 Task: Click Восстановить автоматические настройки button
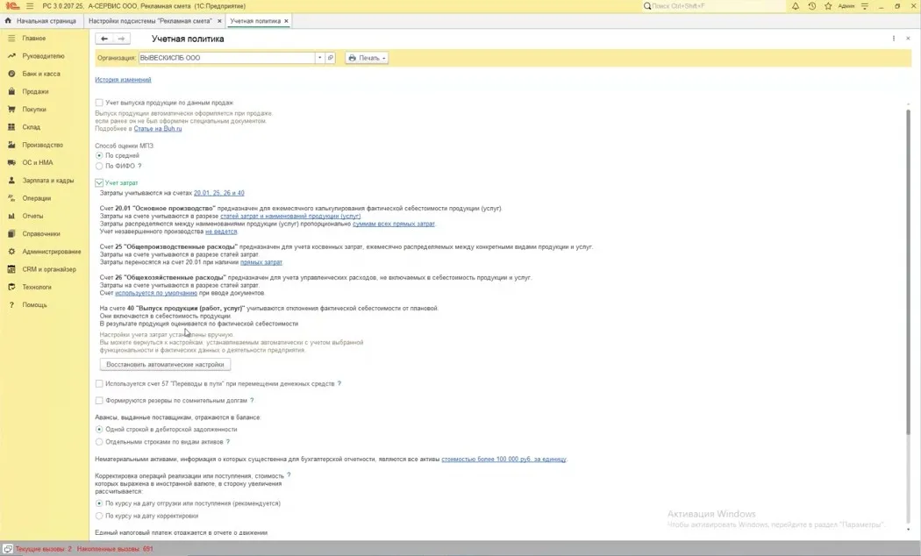(x=165, y=365)
